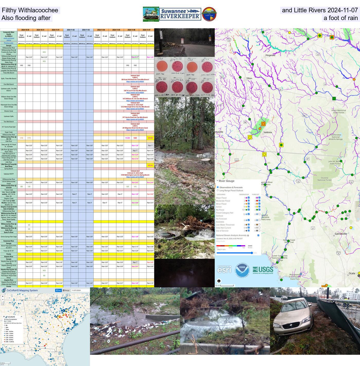Click the green gauge dot near Tifton
Viewport: 360px width, 366px height.
point(240,77)
